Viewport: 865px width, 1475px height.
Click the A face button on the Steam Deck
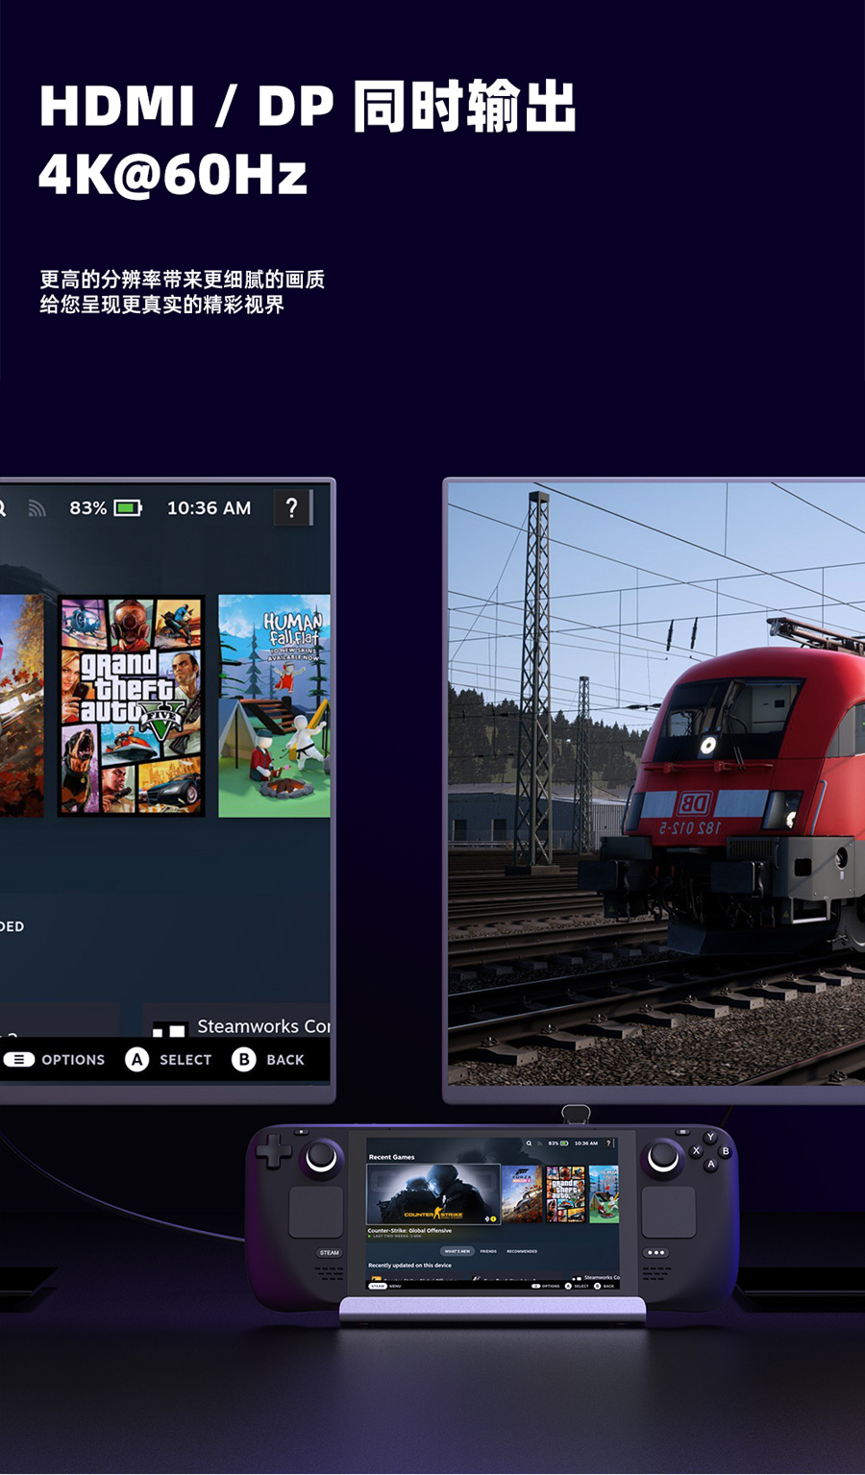point(710,1165)
